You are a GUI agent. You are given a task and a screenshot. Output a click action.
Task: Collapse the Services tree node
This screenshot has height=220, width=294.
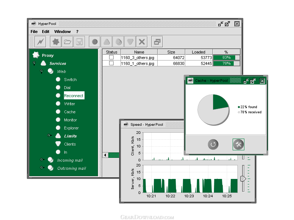34,63
